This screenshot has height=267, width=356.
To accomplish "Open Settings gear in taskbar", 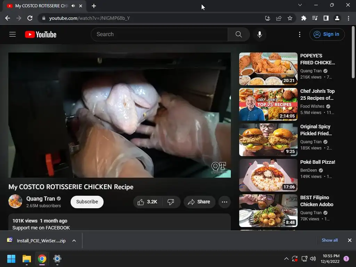I will [x=57, y=259].
